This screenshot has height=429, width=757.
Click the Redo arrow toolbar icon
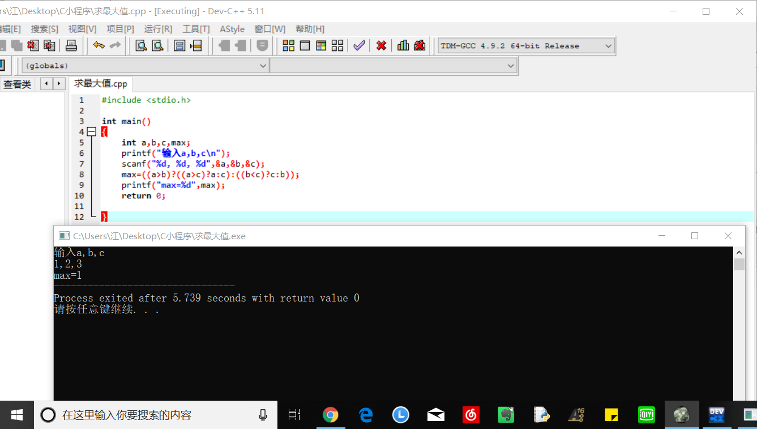116,46
